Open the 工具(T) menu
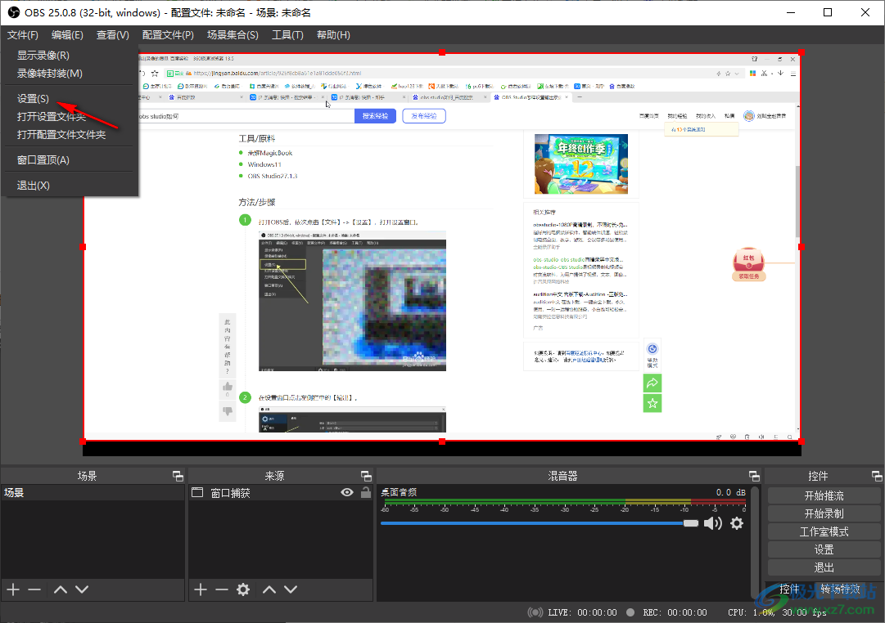885x623 pixels. [287, 35]
